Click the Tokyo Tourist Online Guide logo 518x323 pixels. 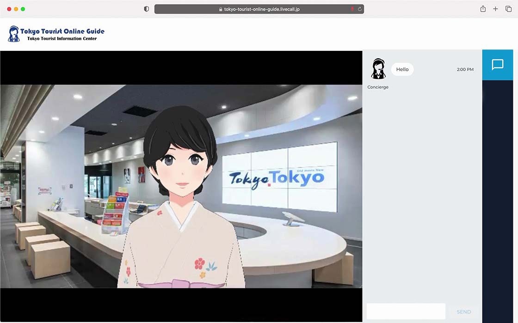pyautogui.click(x=56, y=34)
